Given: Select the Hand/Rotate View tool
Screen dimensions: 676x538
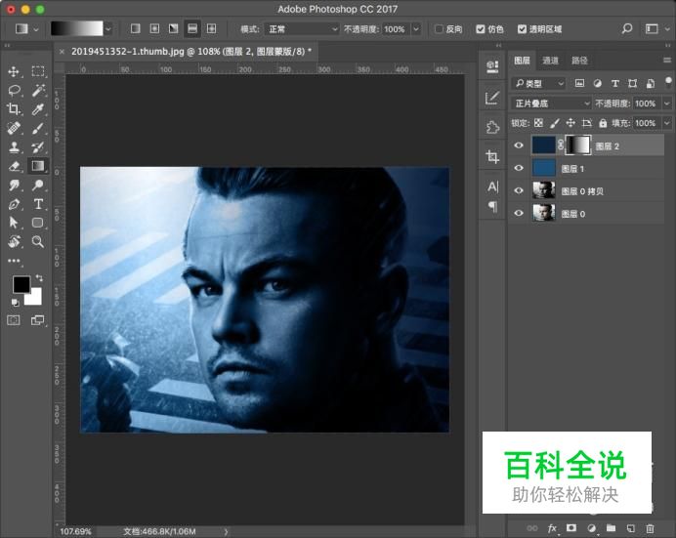Looking at the screenshot, I should point(14,241).
